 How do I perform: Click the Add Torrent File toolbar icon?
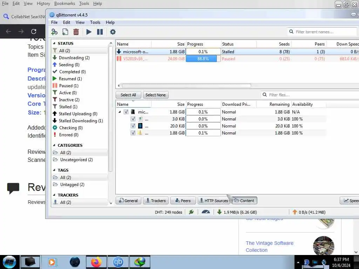point(65,32)
